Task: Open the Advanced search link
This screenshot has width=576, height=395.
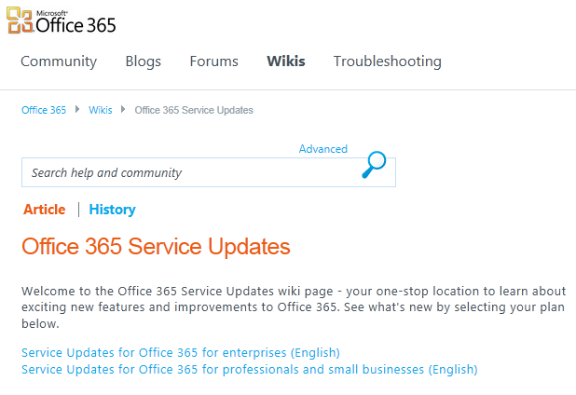Action: click(x=322, y=149)
